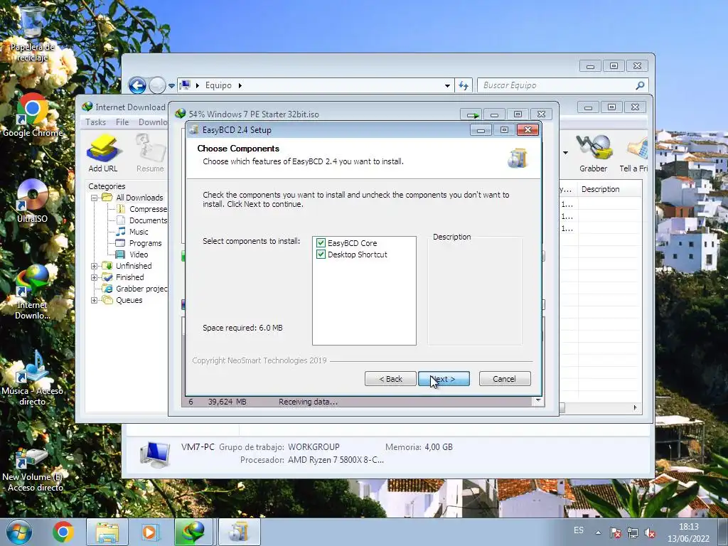
Task: Open the File menu in Internet Download Manager
Action: coord(122,122)
